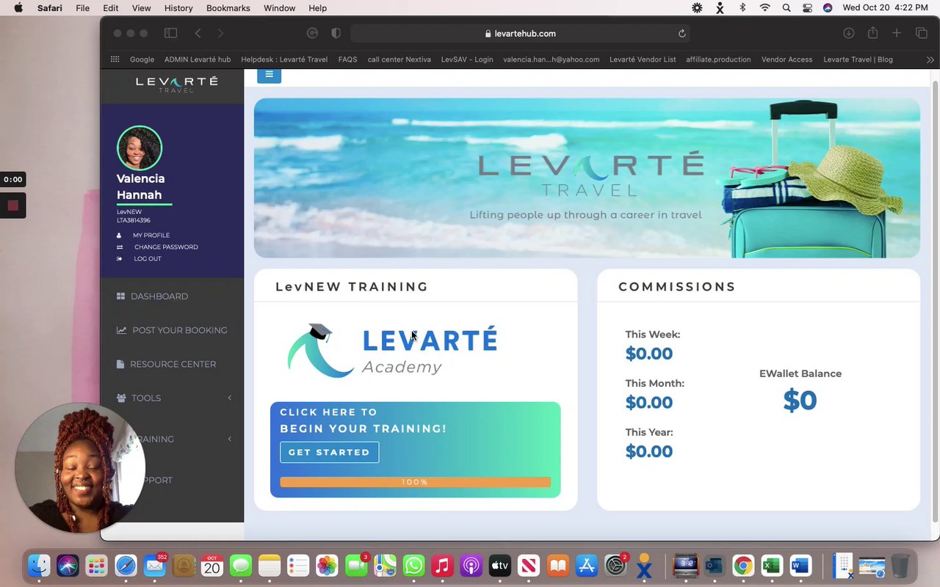Click the Safari page vertical scrollbar
Image resolution: width=940 pixels, height=587 pixels.
pyautogui.click(x=935, y=301)
